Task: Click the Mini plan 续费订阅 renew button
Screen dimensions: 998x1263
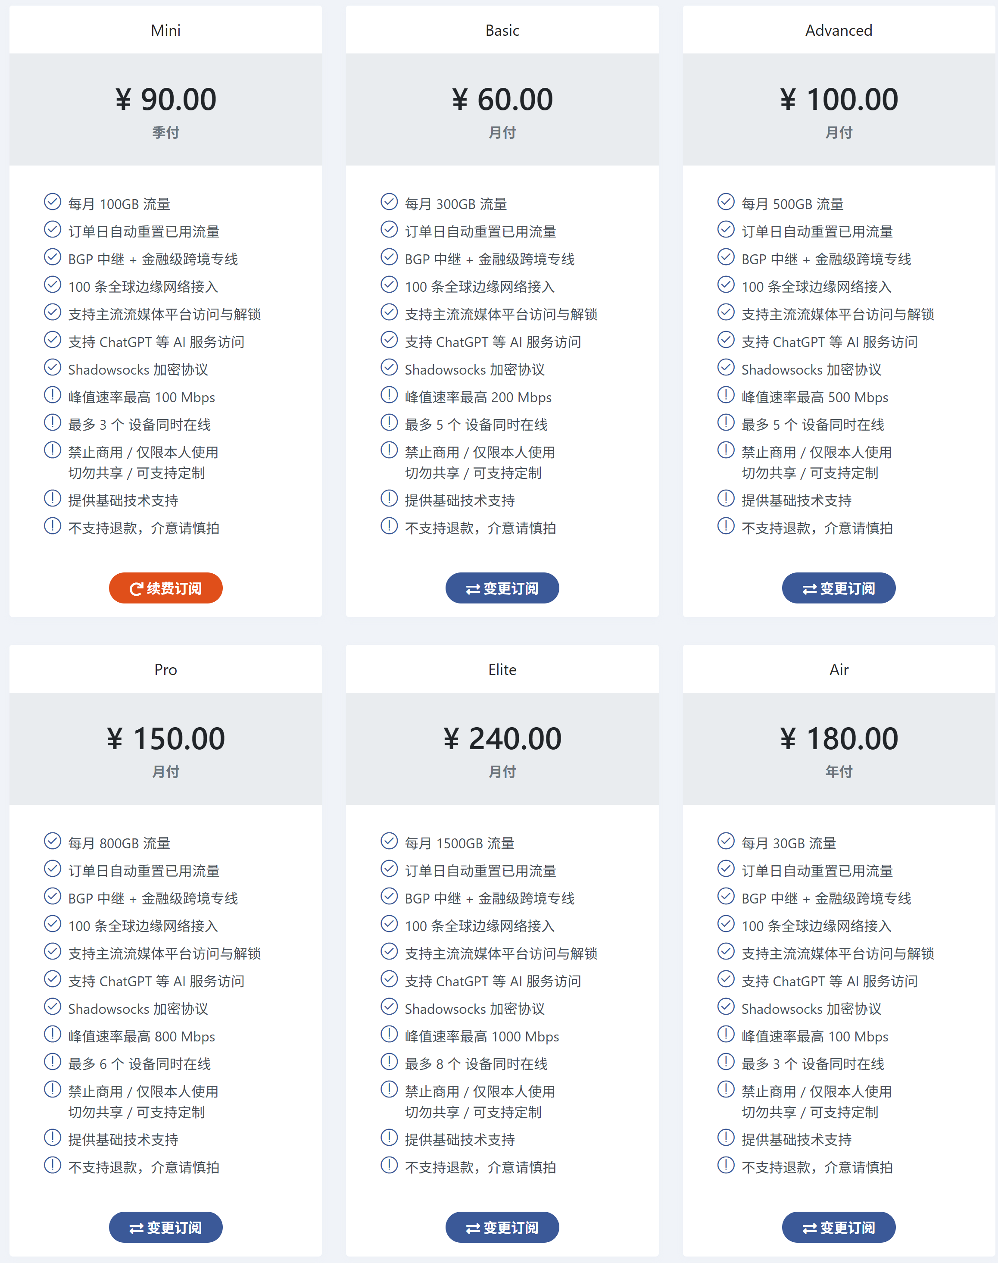Action: tap(165, 588)
